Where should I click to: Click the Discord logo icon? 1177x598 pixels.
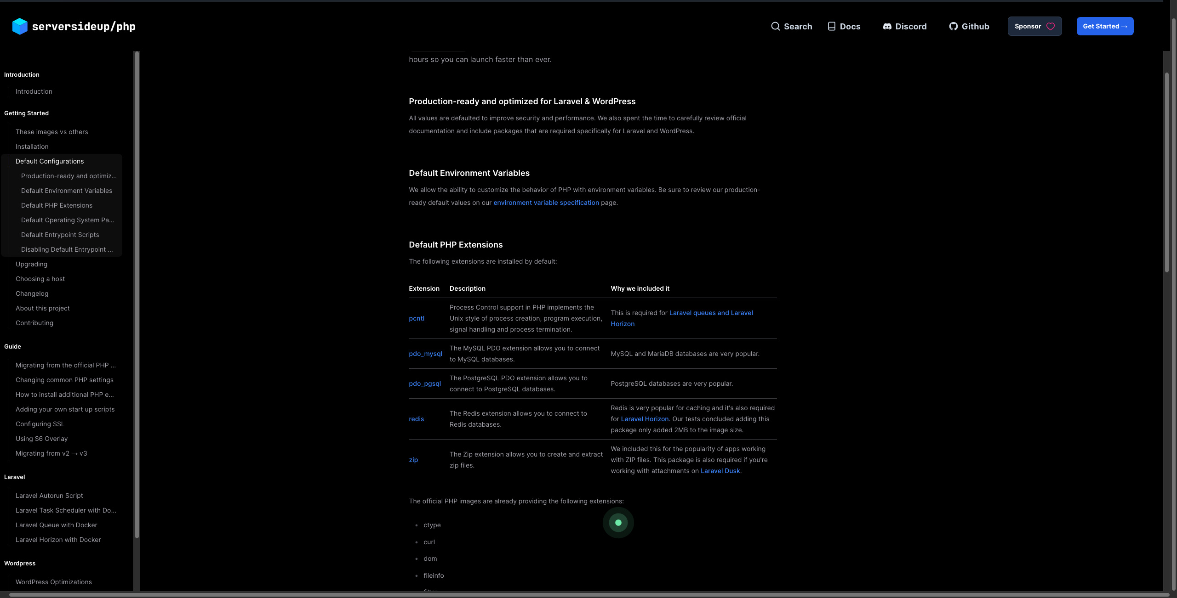click(x=887, y=26)
